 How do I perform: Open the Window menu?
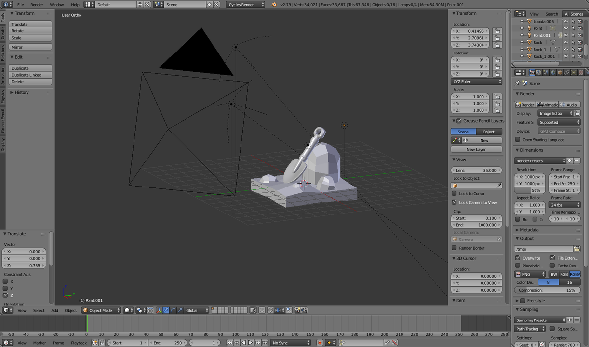[56, 4]
